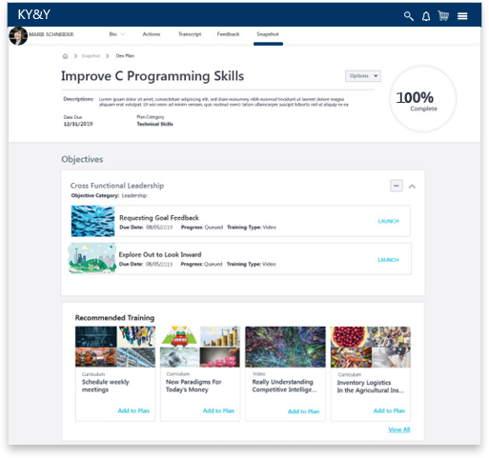Add Really Understanding Competitive Intelligence to plan

coord(304,411)
